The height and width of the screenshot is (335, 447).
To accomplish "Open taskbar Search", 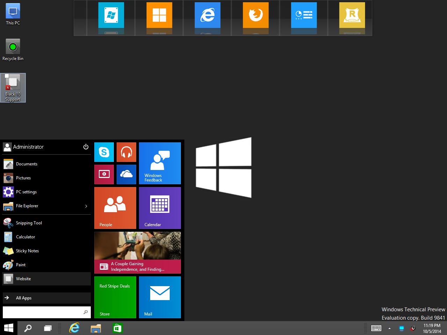I will tap(28, 328).
